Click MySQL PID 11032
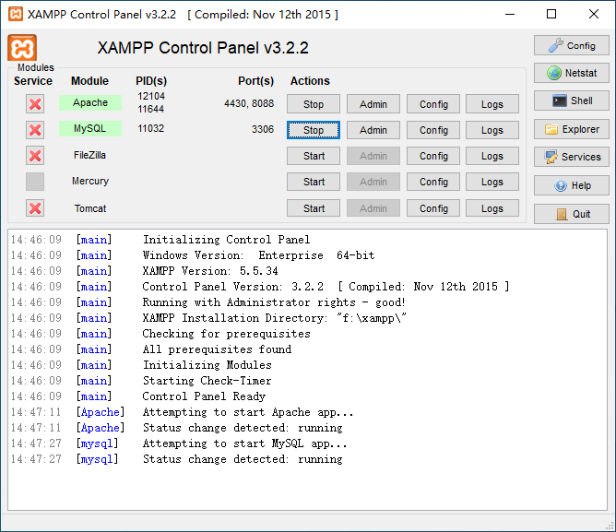616x532 pixels. tap(151, 128)
